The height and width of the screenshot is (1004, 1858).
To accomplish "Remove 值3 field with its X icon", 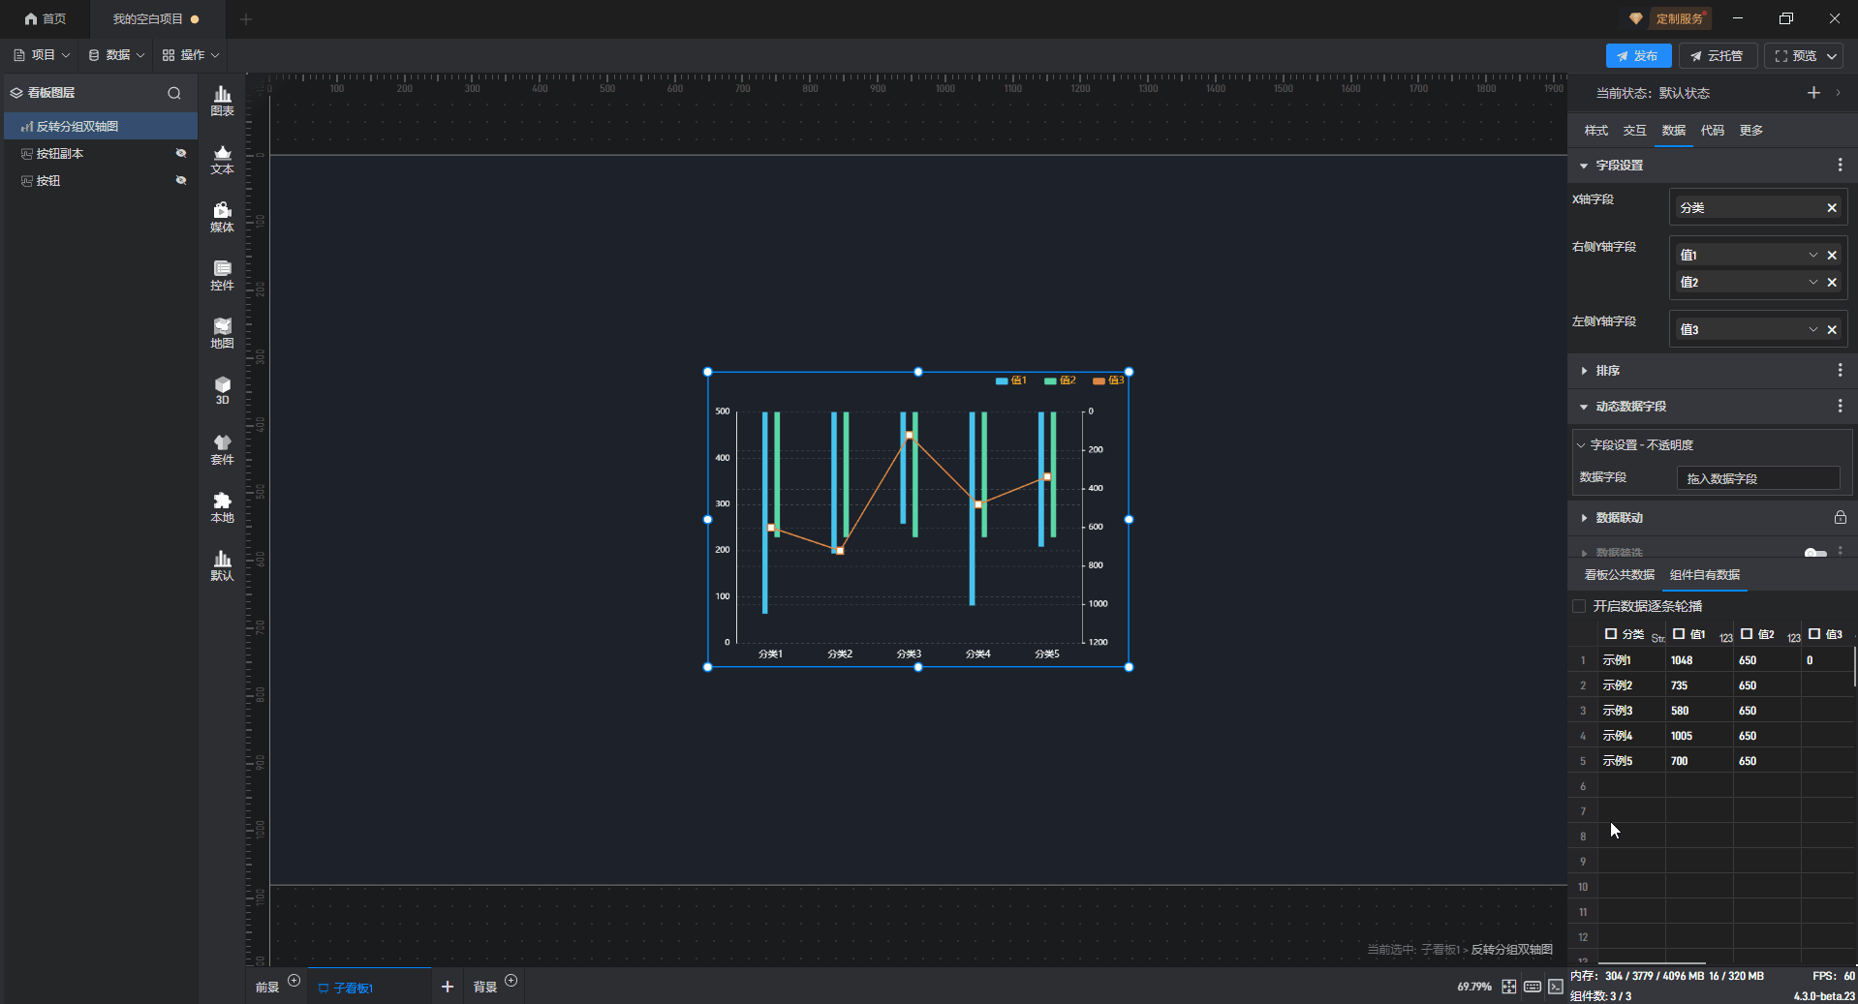I will click(1832, 330).
